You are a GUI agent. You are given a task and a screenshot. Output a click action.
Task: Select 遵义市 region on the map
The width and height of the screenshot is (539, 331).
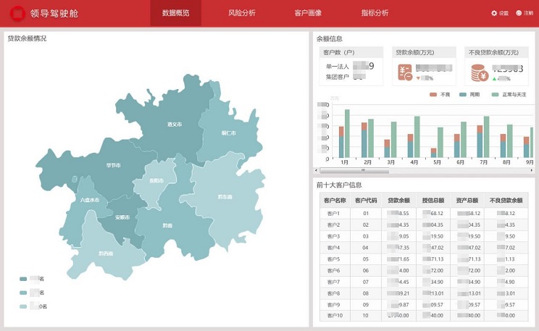(174, 125)
